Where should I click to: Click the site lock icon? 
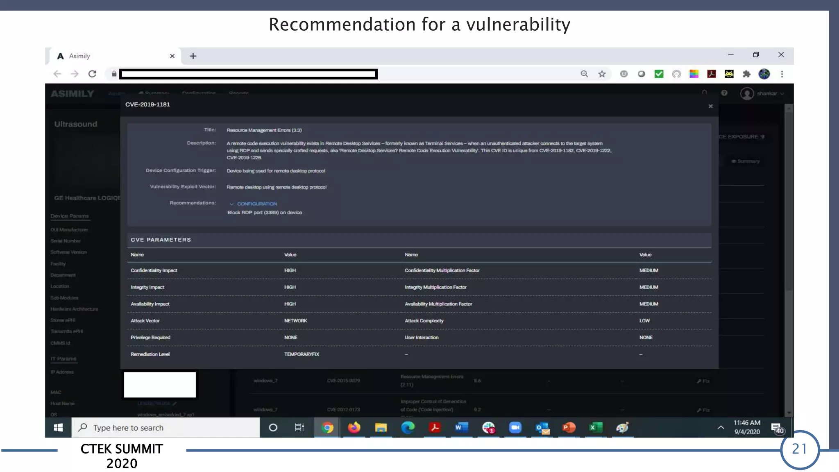[114, 74]
